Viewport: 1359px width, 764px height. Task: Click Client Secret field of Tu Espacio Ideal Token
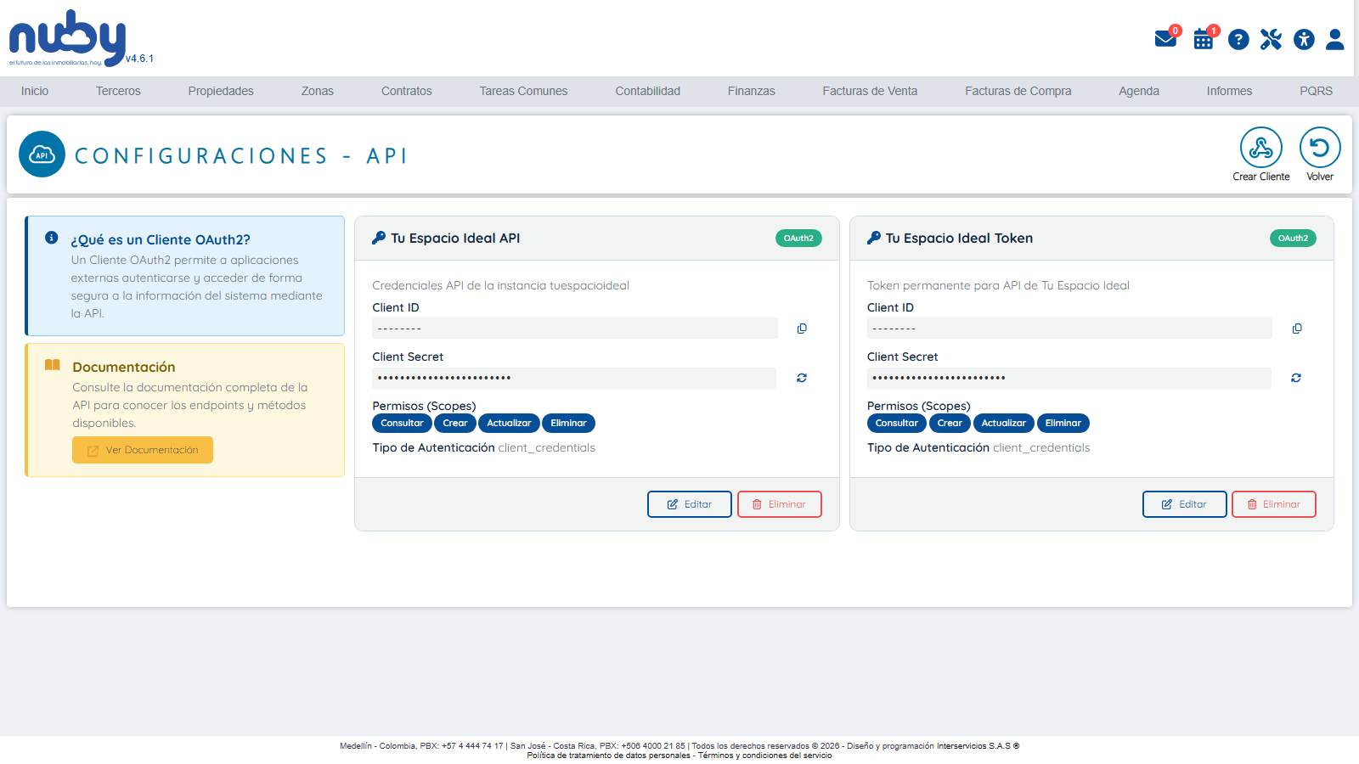[x=1069, y=378]
